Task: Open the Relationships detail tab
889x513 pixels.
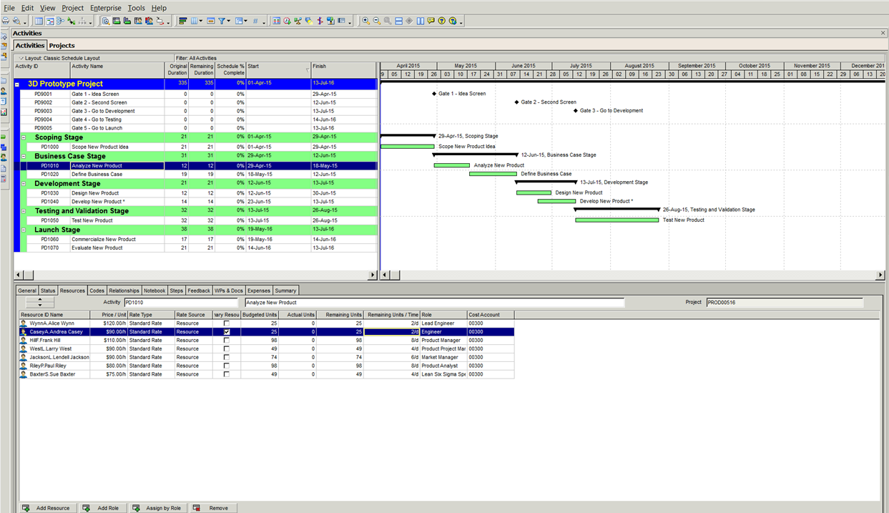Action: click(x=124, y=290)
